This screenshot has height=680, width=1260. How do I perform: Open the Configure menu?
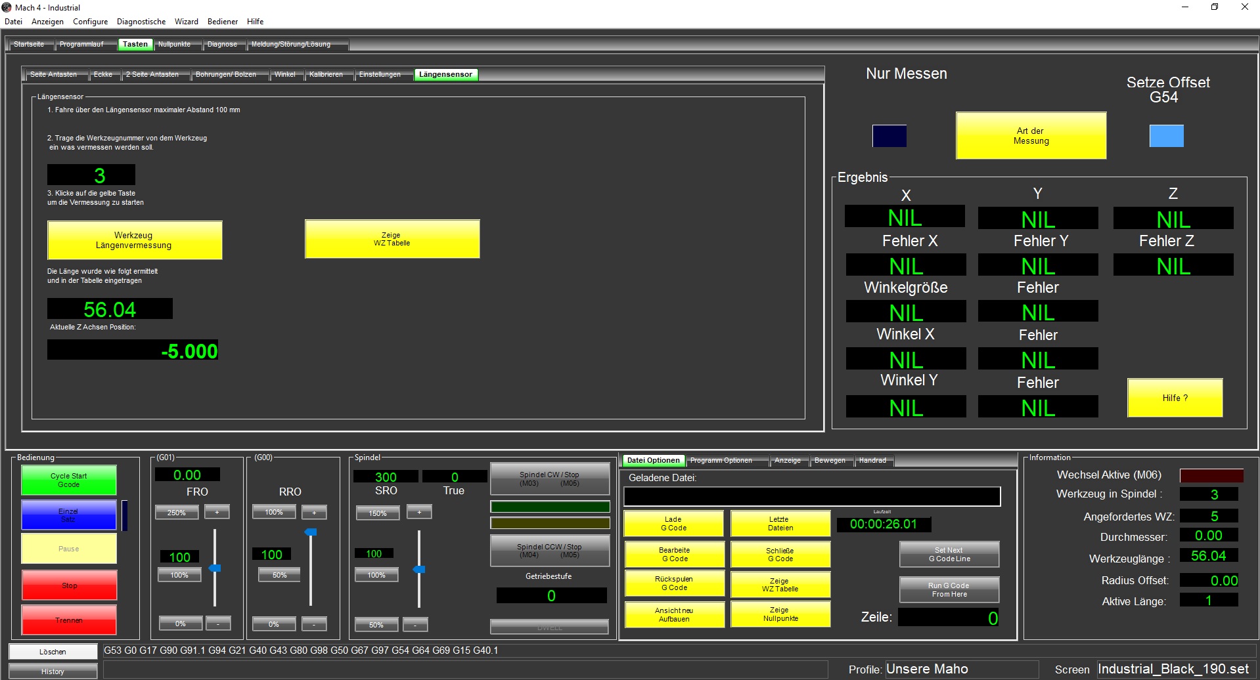(90, 22)
